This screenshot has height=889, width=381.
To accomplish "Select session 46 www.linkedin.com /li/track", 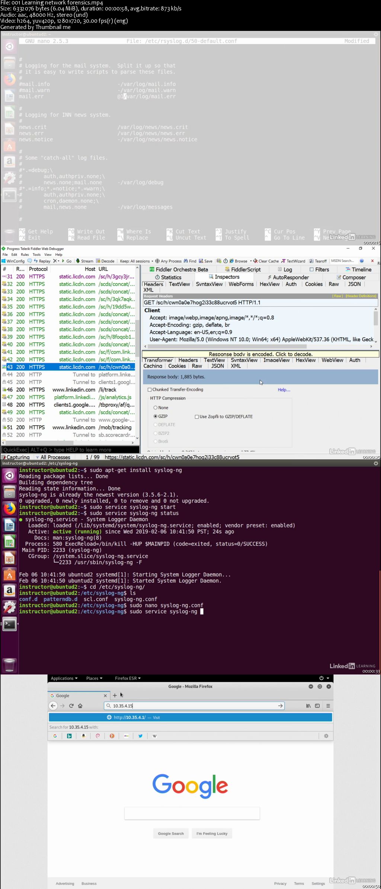I will [x=68, y=390].
